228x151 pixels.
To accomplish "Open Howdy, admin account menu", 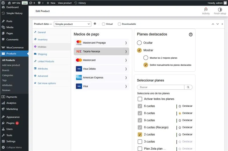I will click(217, 3).
